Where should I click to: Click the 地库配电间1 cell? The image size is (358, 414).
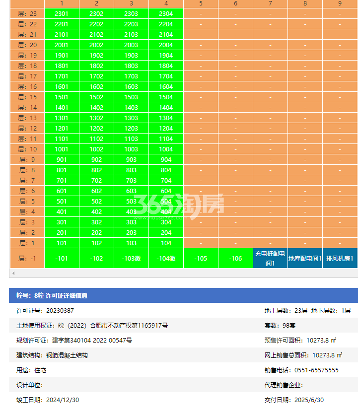click(x=305, y=259)
